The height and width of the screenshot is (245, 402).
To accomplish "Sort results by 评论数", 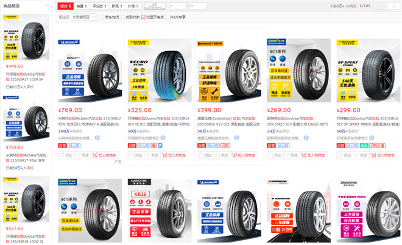I will (x=99, y=6).
